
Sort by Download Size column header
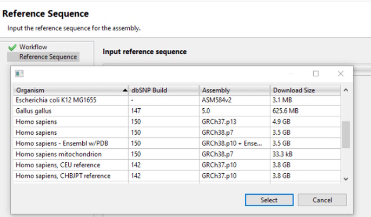(305, 90)
